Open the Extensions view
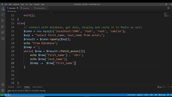The width and height of the screenshot is (172, 97). [3, 32]
